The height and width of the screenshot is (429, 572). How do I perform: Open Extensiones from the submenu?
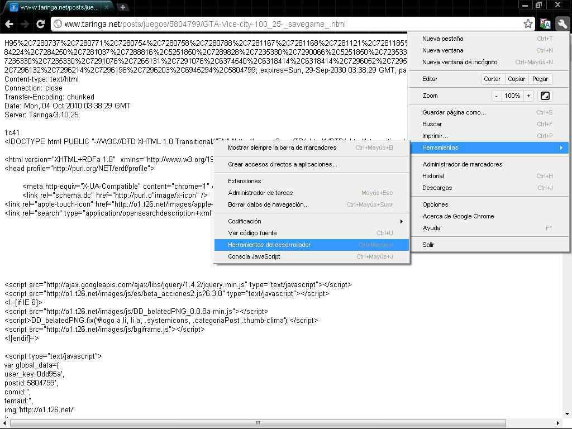tap(312, 181)
